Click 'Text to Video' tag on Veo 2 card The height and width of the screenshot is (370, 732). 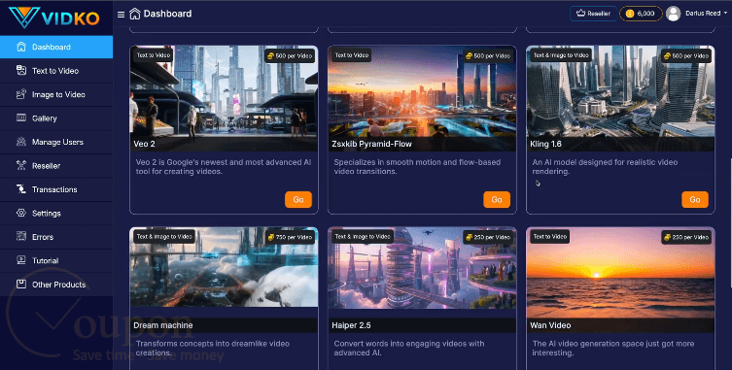pyautogui.click(x=154, y=55)
